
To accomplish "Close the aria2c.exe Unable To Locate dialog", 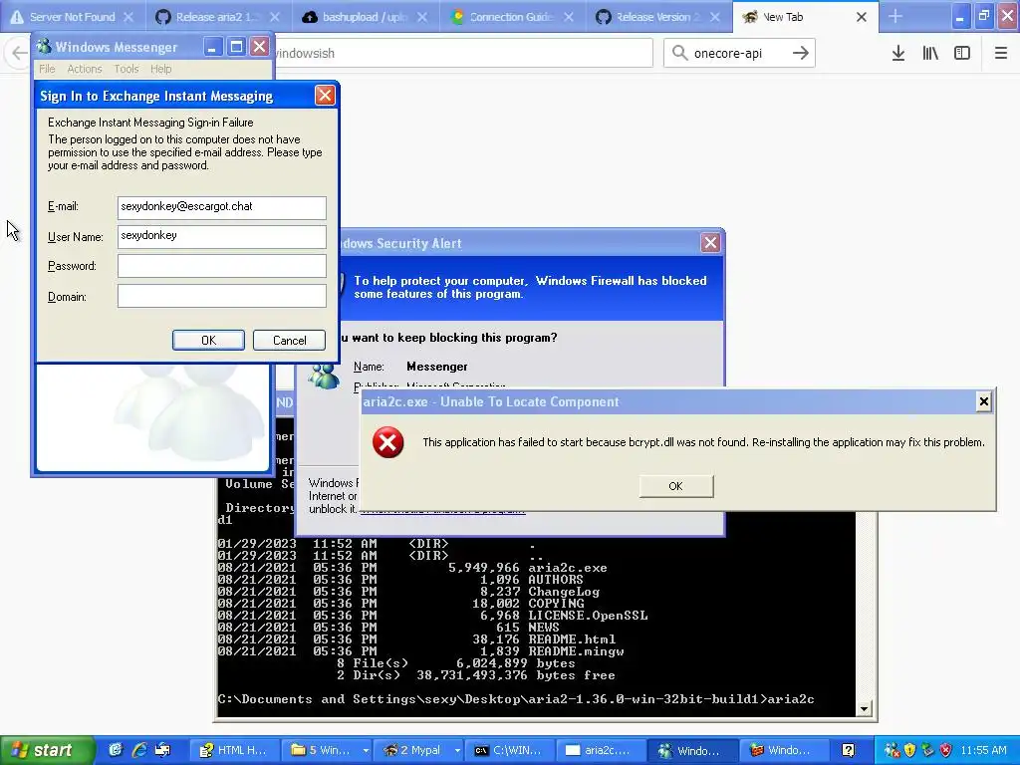I will pos(983,402).
